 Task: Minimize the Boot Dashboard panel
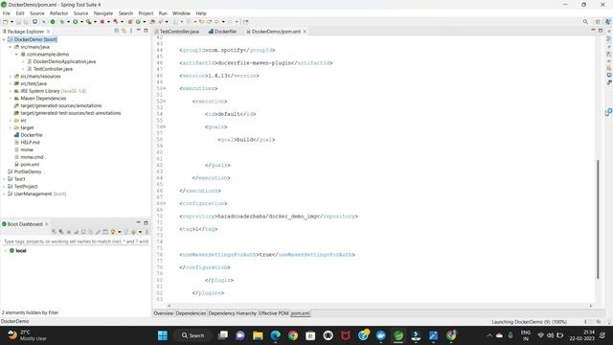pos(138,222)
